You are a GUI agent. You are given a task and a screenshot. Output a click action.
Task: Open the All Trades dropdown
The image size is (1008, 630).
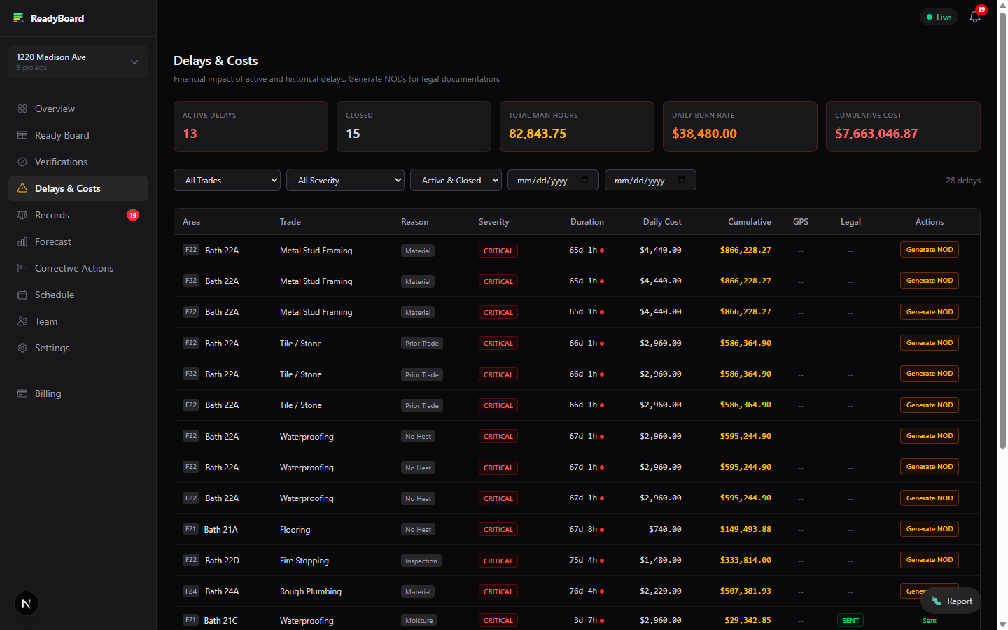pos(227,180)
